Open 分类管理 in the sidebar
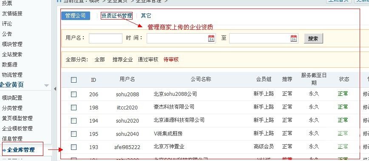Image resolution: width=369 pixels, height=161 pixels. tap(12, 108)
